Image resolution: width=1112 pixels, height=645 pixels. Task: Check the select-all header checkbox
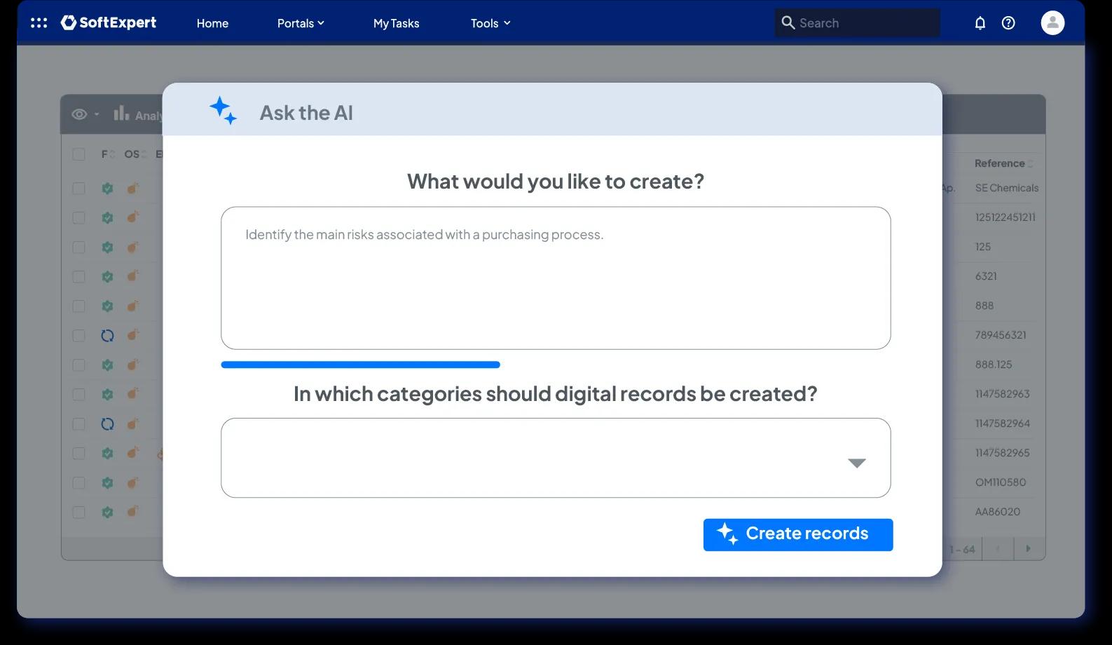pos(78,154)
